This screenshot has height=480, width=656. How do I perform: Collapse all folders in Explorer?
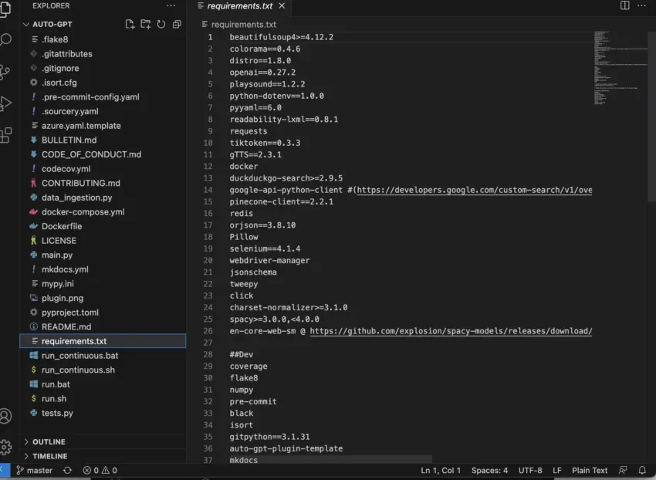pyautogui.click(x=177, y=25)
